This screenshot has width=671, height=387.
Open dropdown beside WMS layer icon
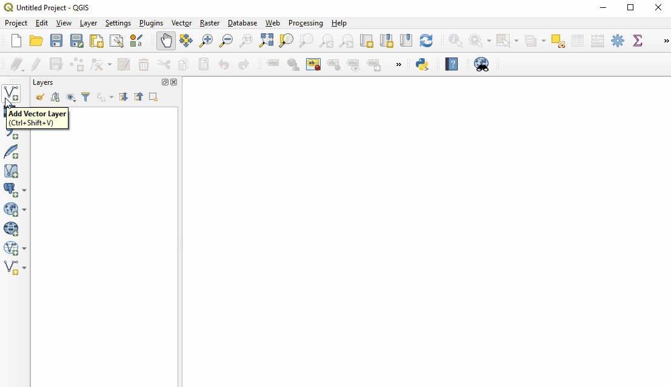click(24, 210)
